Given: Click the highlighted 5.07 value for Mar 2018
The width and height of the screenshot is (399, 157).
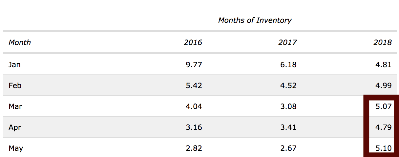Looking at the screenshot, I should pos(383,106).
